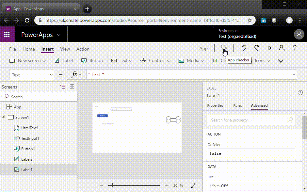
Task: Click the zoom slider track
Action: tap(134, 185)
